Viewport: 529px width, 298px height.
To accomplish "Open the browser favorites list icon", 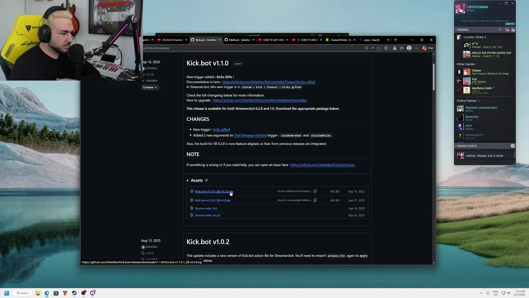I will click(401, 48).
